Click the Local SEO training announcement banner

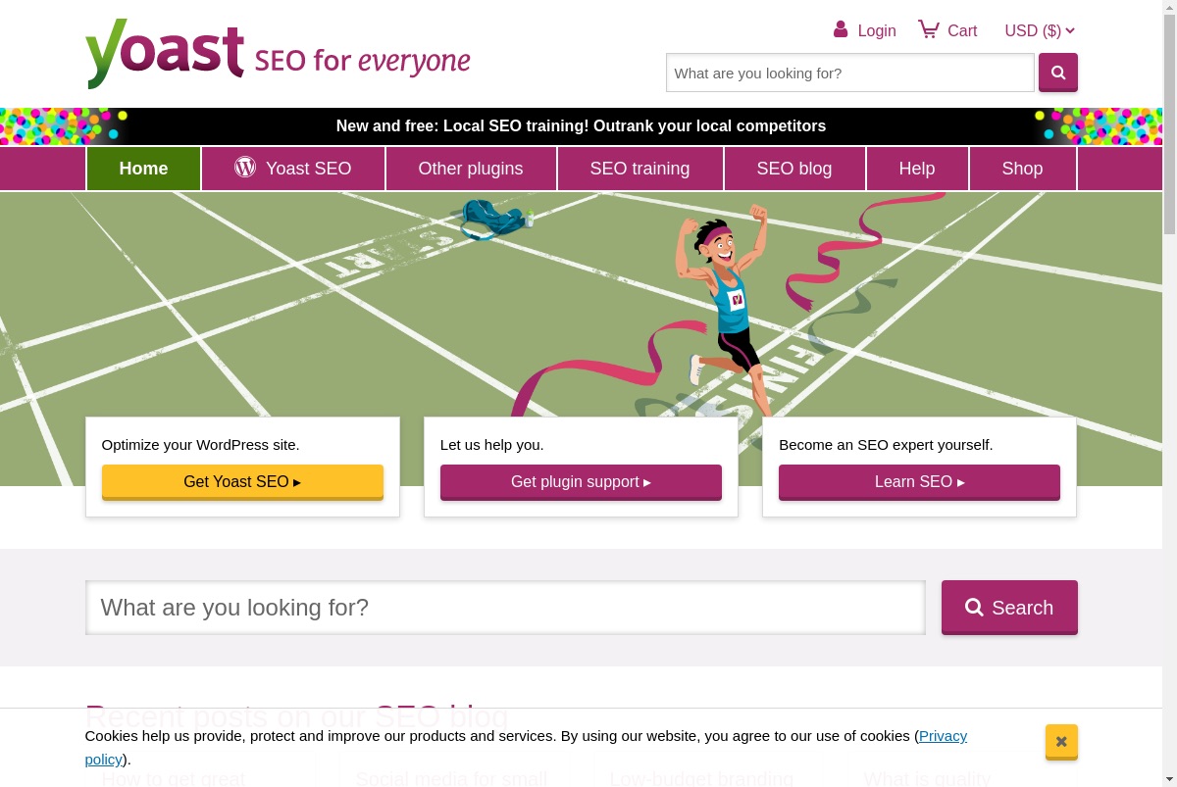581,126
